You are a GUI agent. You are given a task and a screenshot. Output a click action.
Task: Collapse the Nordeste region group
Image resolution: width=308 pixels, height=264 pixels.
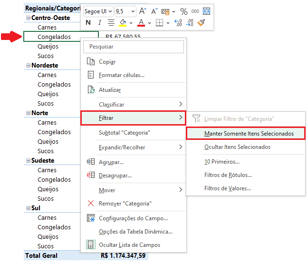tap(28, 66)
